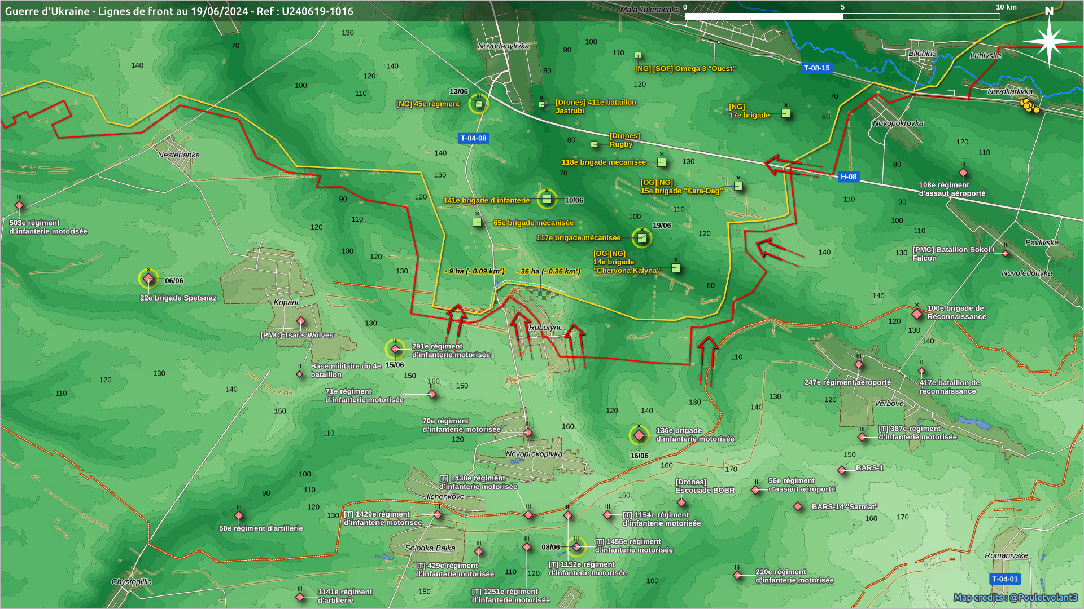Click the 291e régiment d'infanterie motorisée marker
This screenshot has height=609, width=1084.
[395, 349]
